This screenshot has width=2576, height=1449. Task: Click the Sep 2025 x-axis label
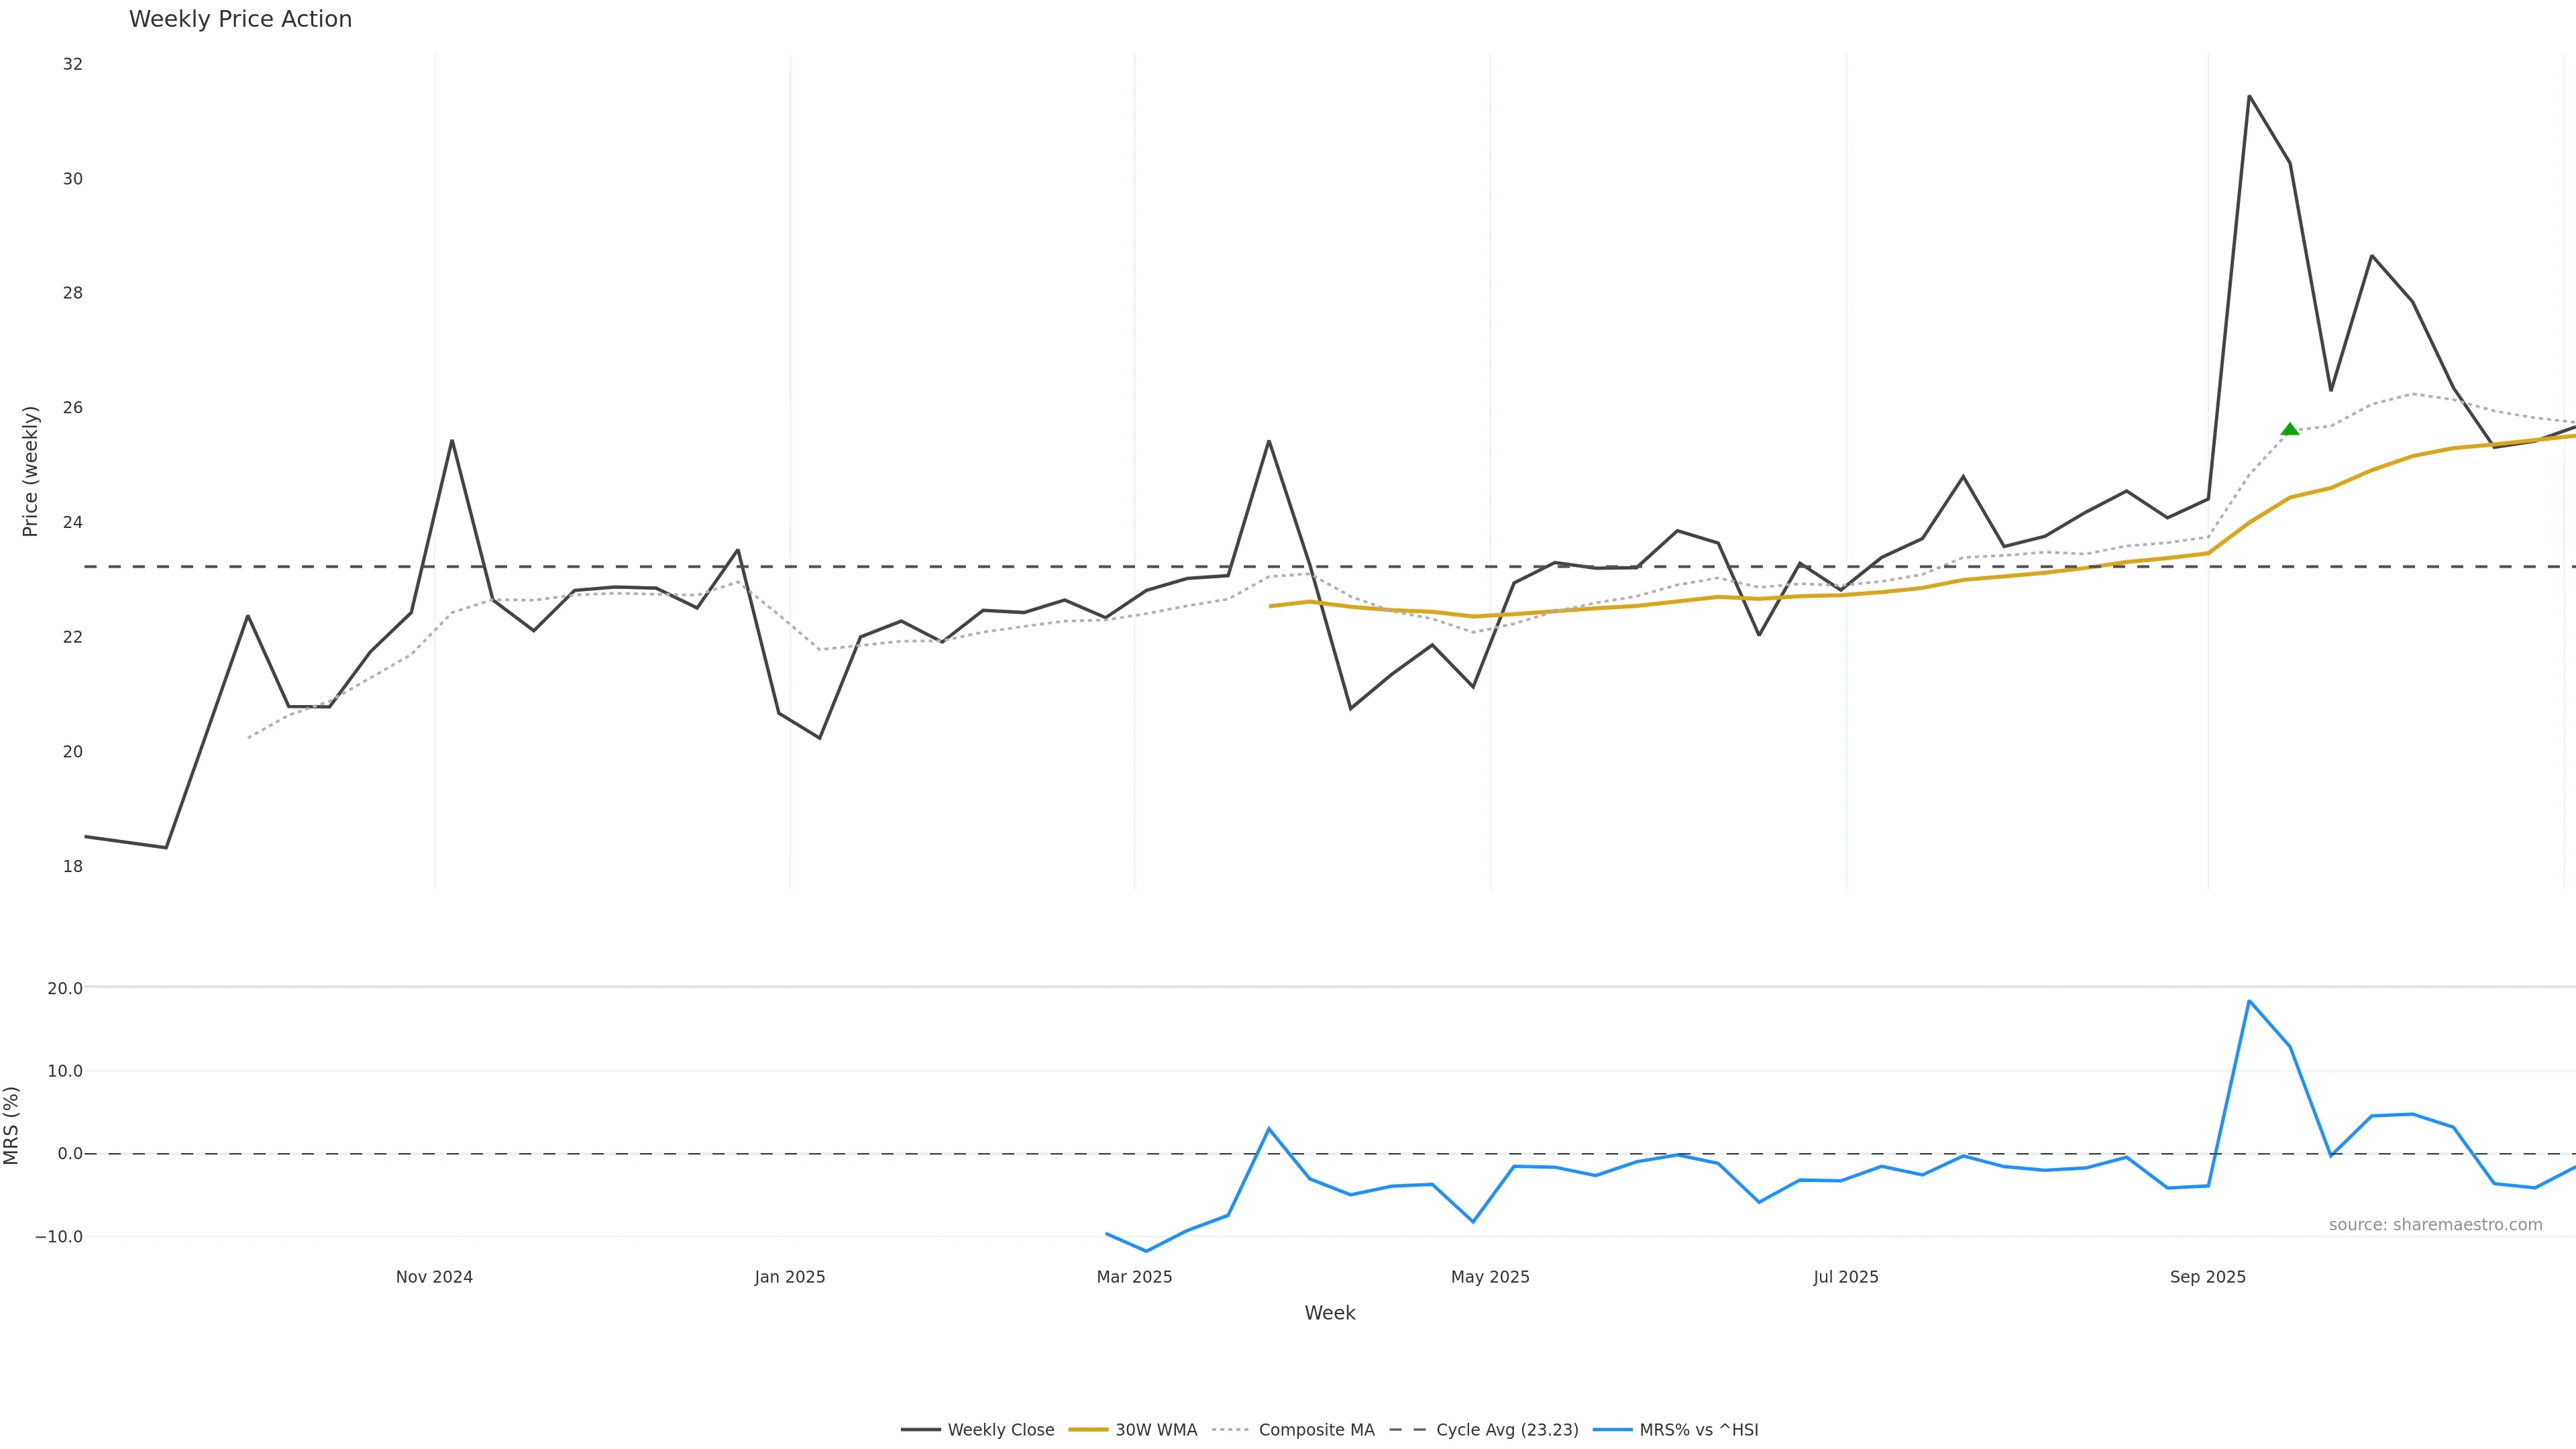pyautogui.click(x=2208, y=1277)
